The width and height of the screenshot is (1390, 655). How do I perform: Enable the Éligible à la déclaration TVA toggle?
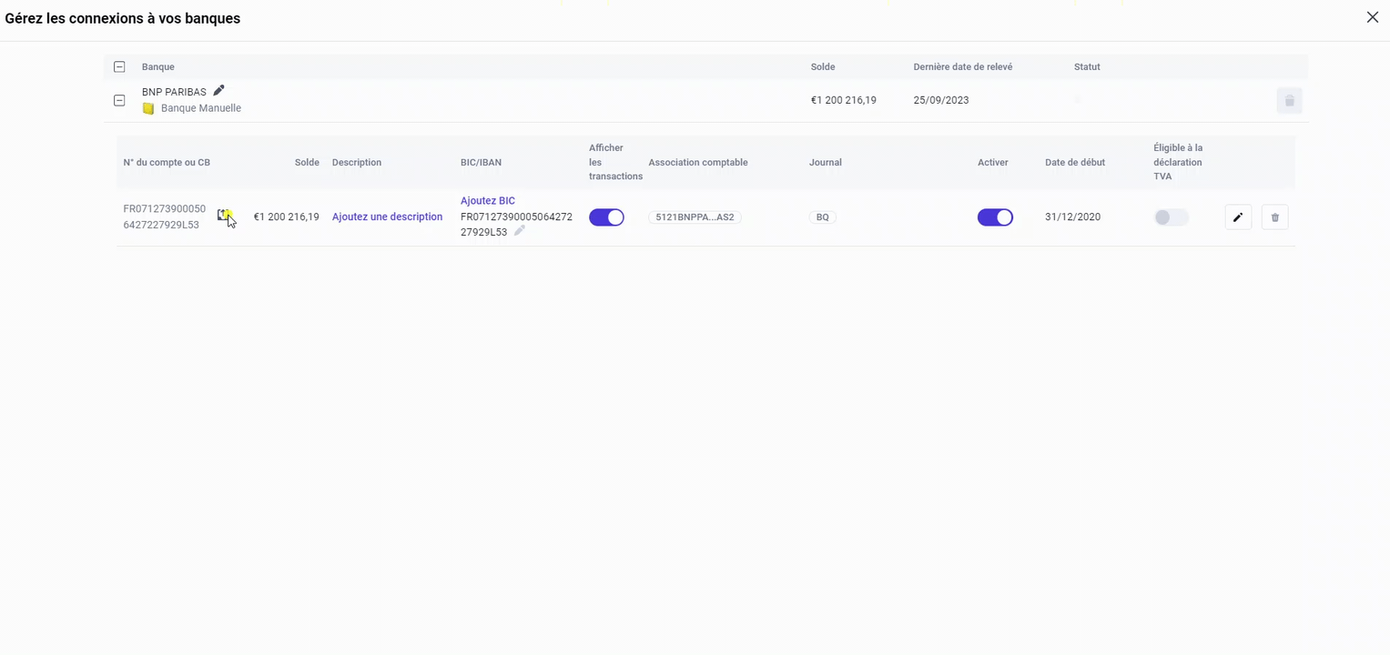click(1170, 217)
